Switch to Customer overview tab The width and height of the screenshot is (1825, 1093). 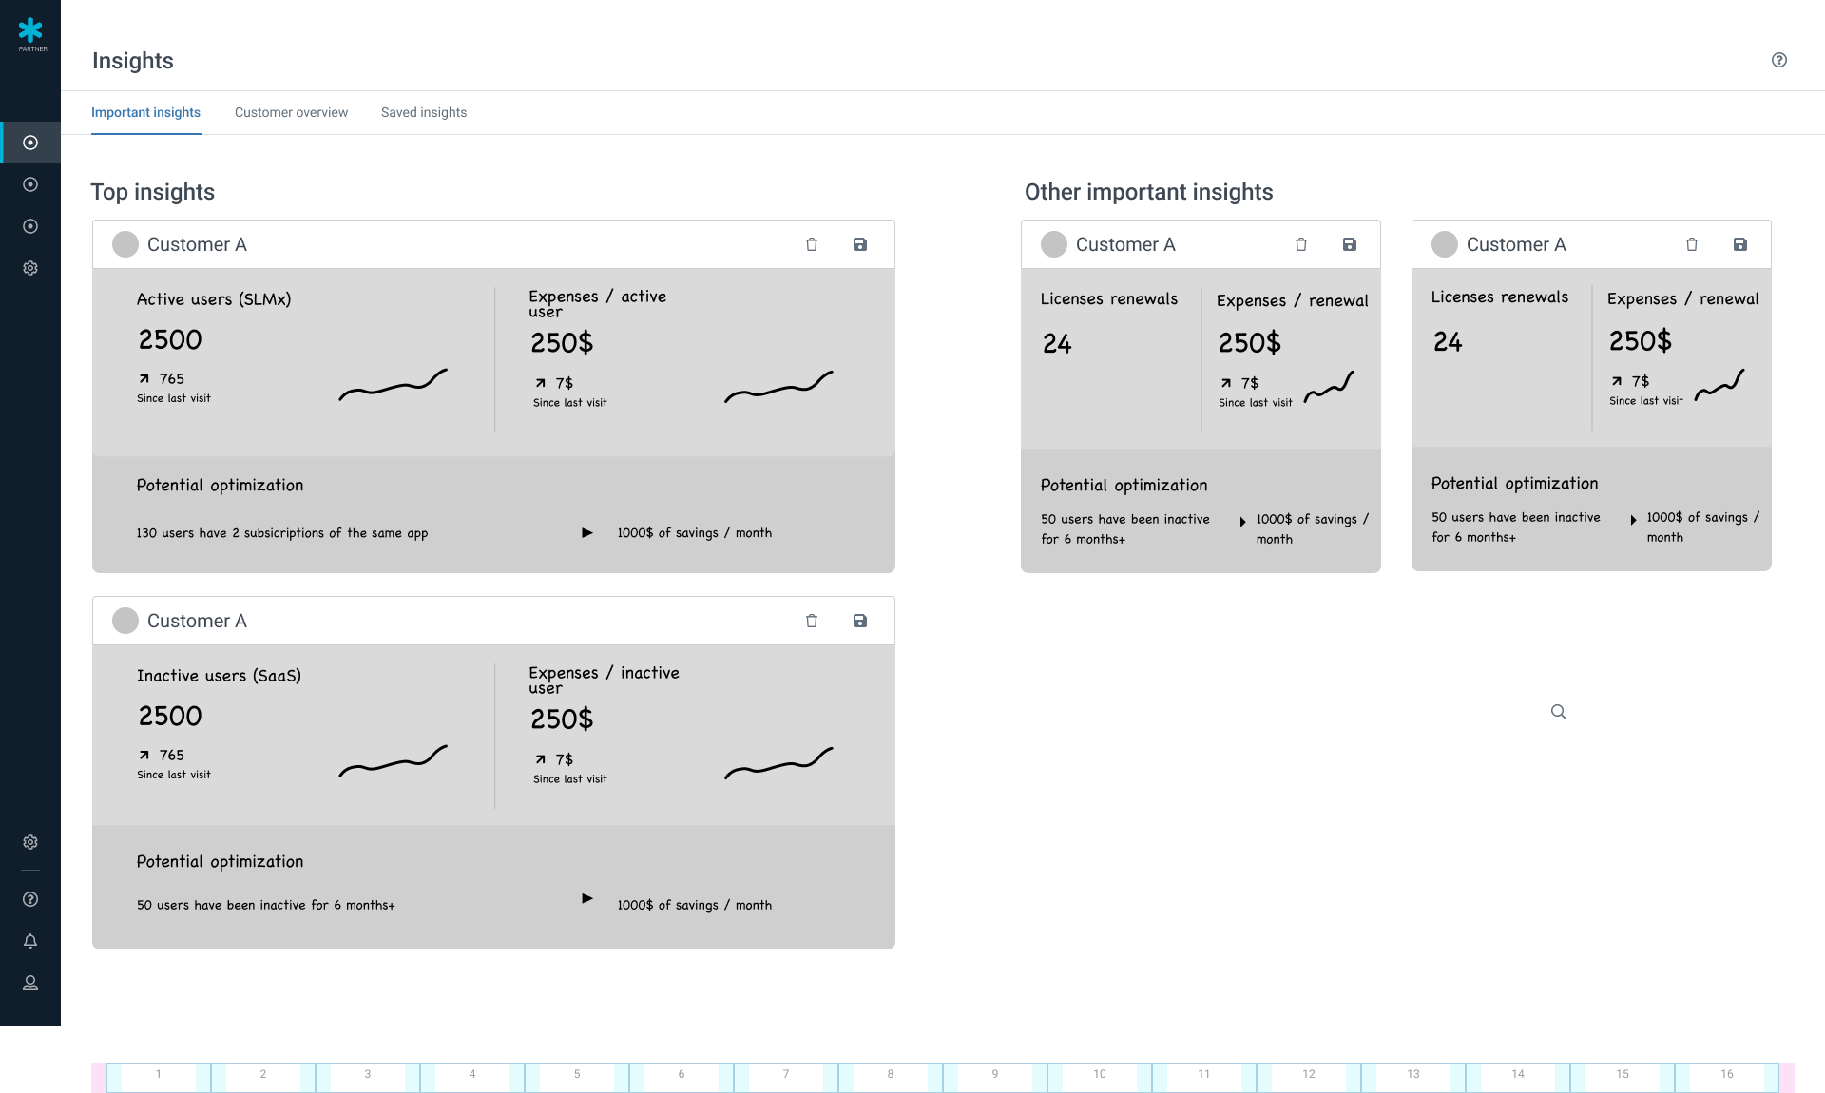291,112
